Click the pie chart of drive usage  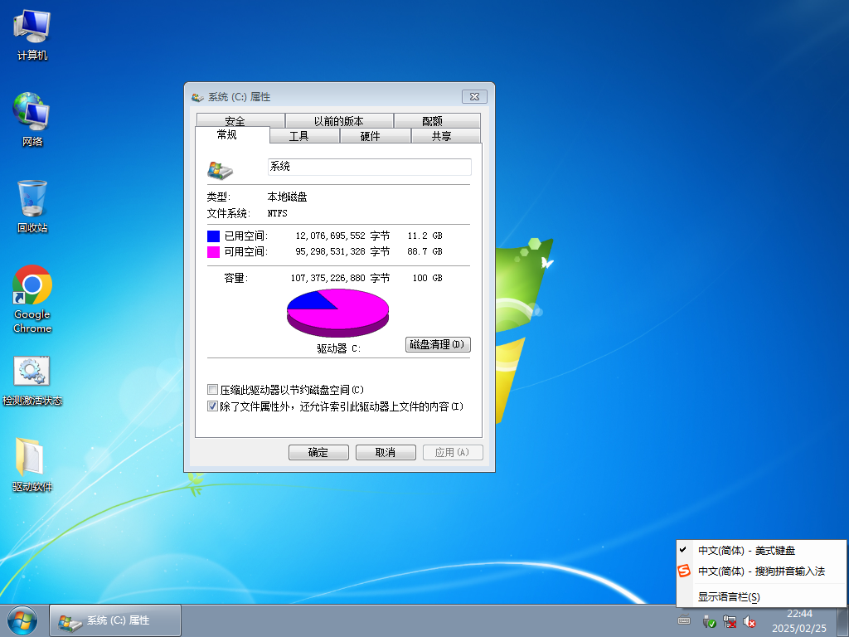coord(337,311)
